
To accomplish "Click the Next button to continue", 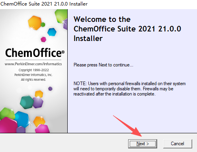I will 142,144.
